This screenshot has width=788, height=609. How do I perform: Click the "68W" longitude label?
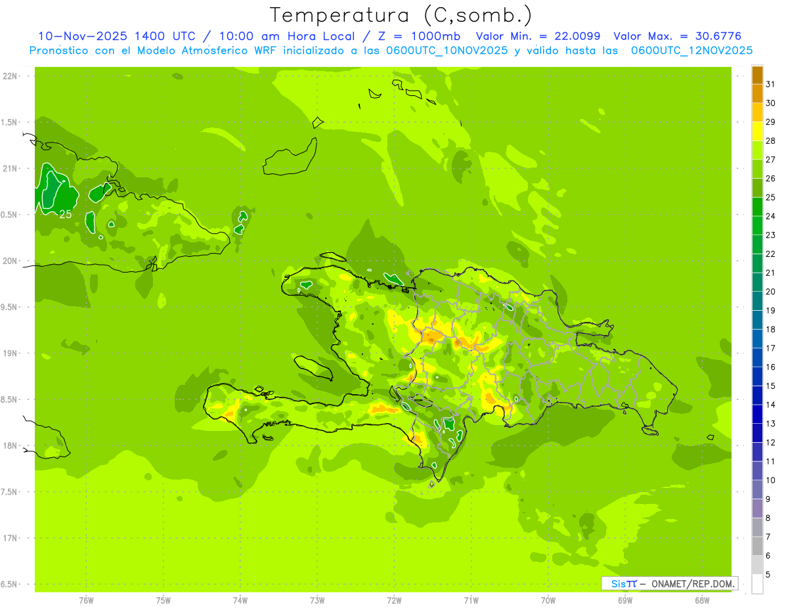[702, 600]
